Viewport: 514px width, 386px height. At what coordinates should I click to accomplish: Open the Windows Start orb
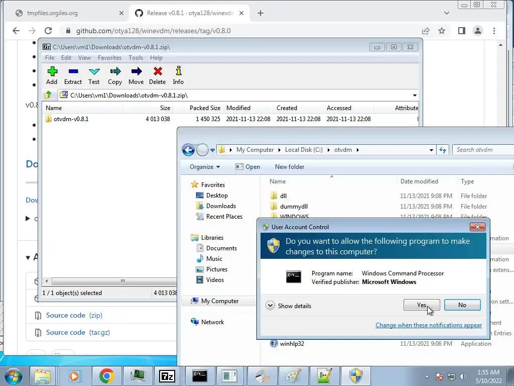click(13, 376)
